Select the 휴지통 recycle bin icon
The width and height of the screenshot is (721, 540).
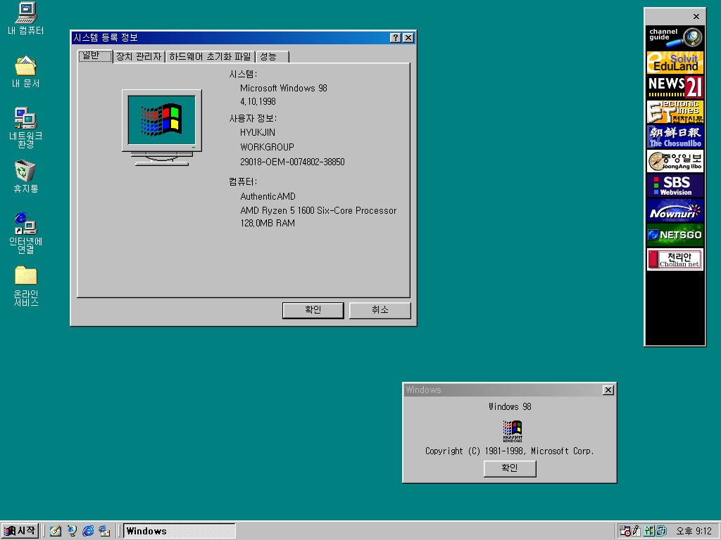26,176
